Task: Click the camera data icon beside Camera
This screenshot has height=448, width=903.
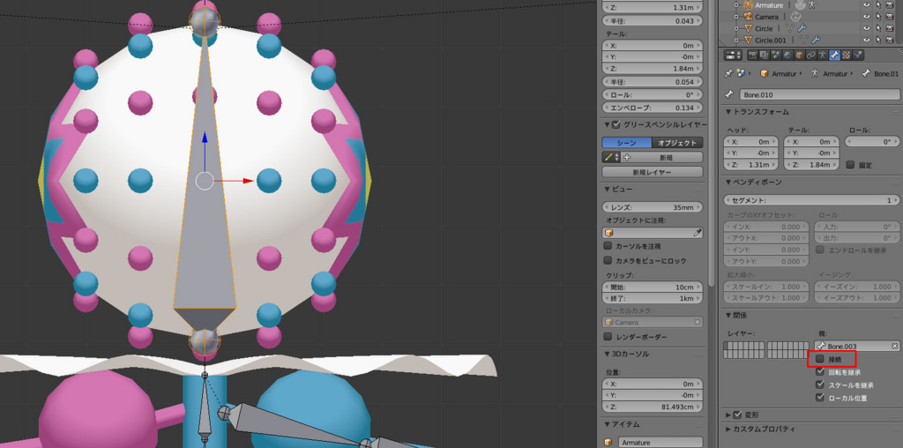Action: 795,16
